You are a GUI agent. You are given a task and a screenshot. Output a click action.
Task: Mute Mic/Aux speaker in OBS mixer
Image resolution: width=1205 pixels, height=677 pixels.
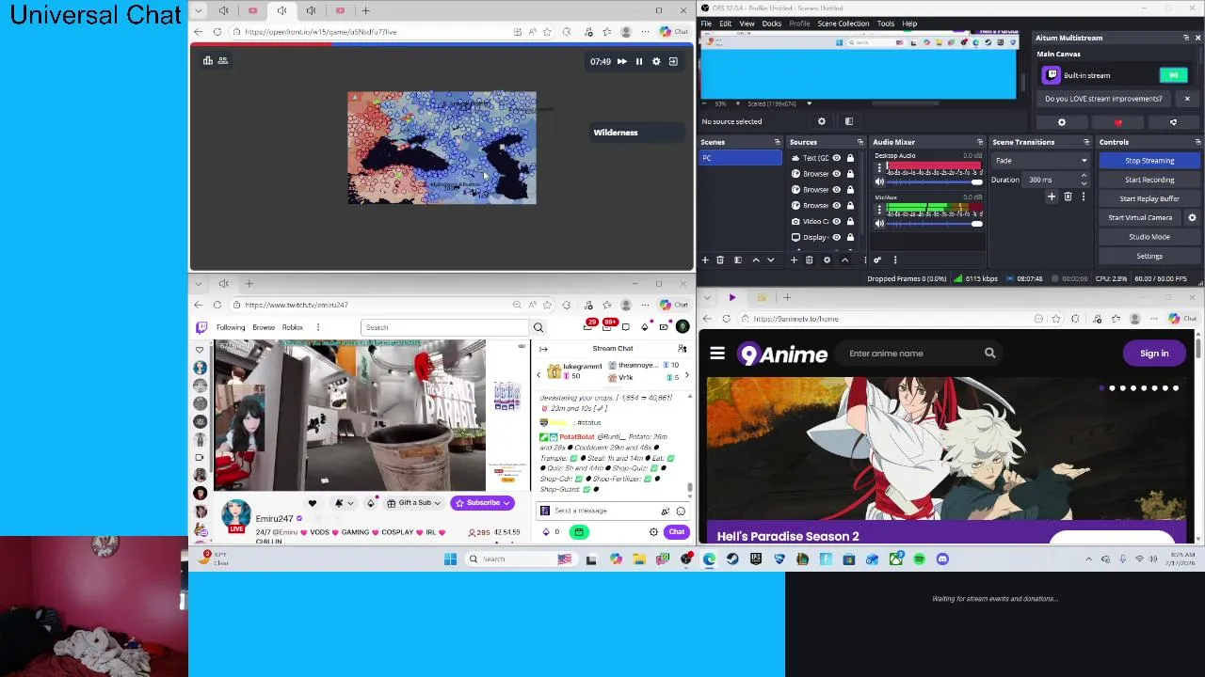(879, 223)
